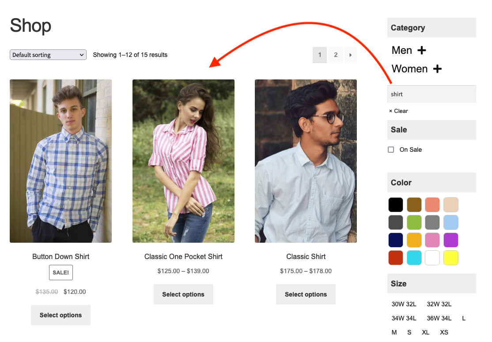
Task: Open the Classic Shirt product image
Action: (x=306, y=161)
